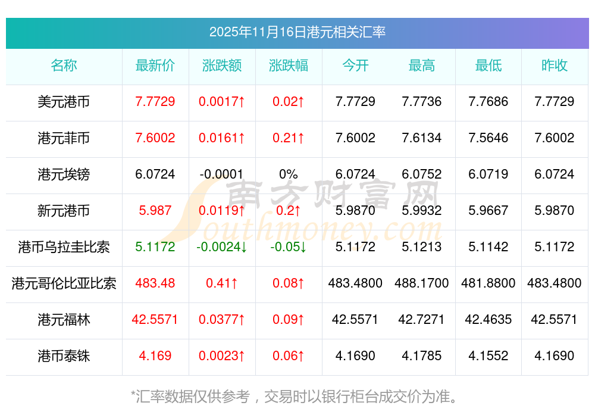Click the 港元哥伦比亚比索 row name
The width and height of the screenshot is (595, 415).
(64, 283)
